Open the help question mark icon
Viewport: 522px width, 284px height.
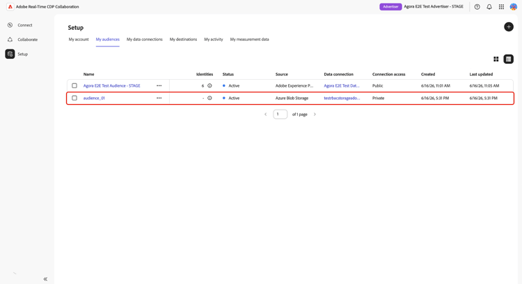click(477, 7)
